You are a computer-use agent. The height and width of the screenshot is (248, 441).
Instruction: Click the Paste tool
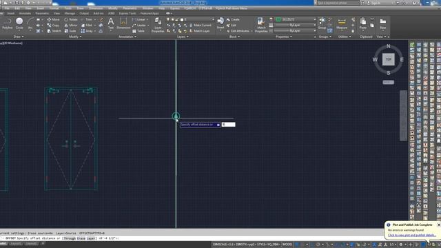[x=363, y=23]
